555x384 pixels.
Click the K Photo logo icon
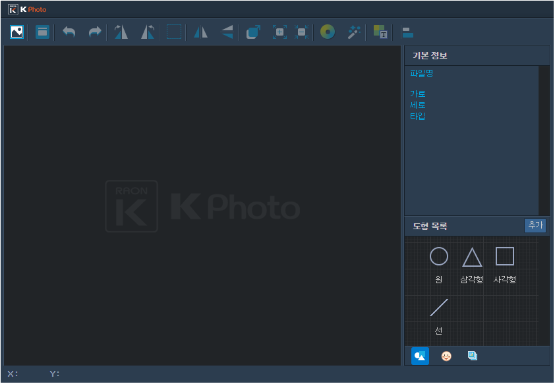tap(13, 9)
